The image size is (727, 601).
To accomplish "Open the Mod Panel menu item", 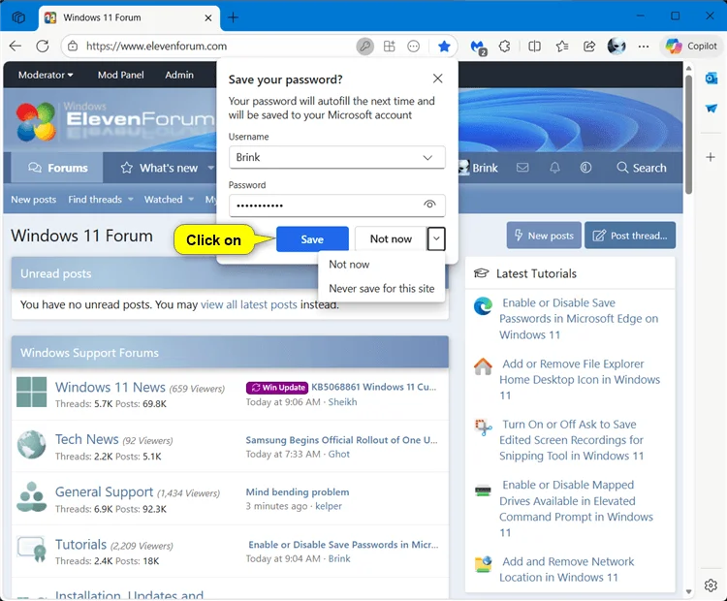I will (x=120, y=75).
